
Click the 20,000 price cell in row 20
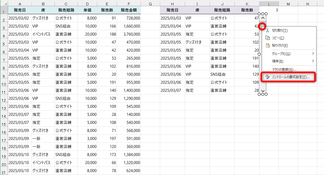[87, 163]
